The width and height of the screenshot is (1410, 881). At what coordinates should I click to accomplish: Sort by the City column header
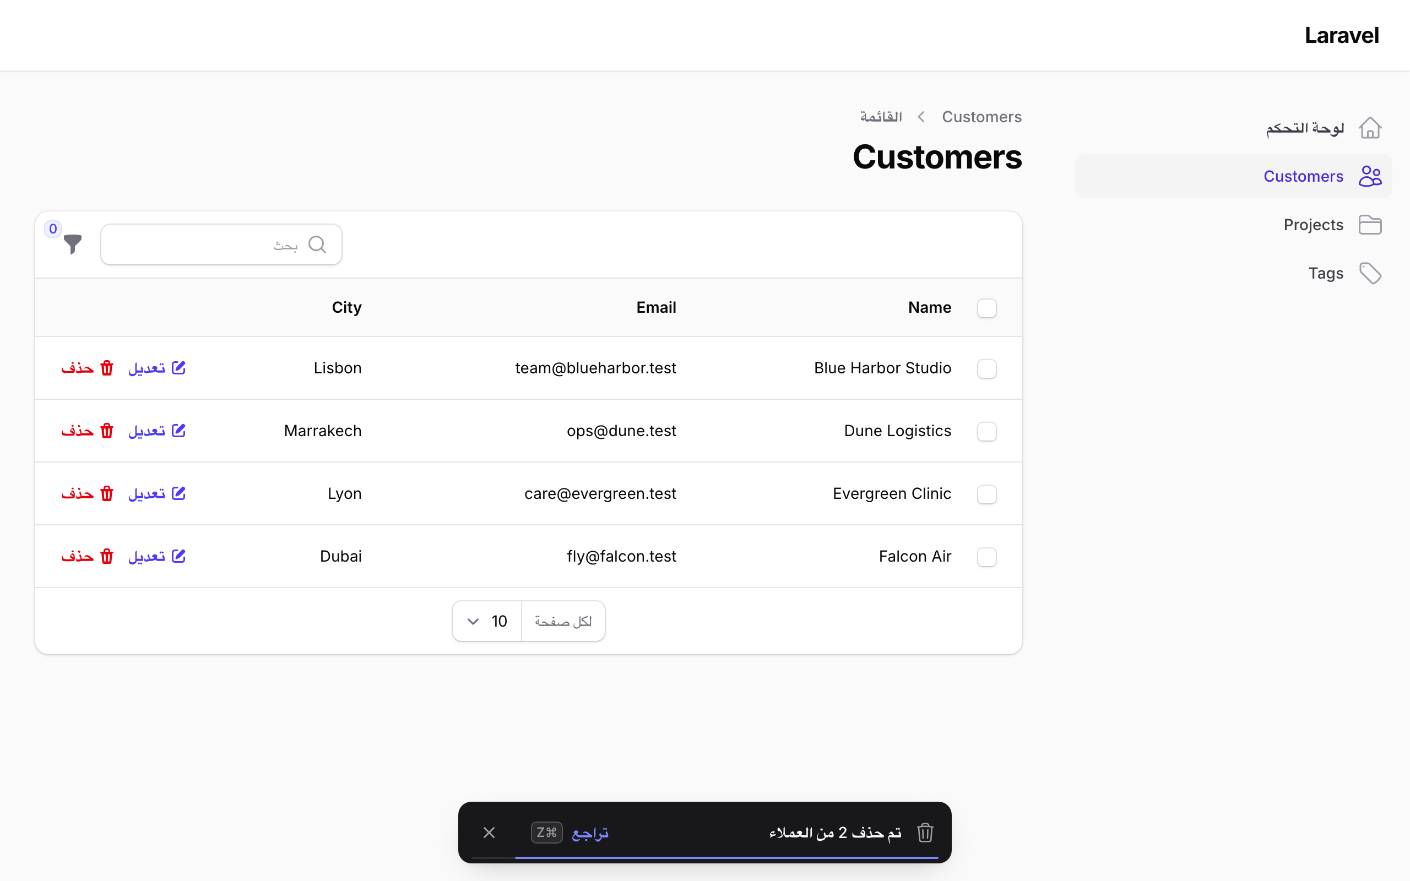346,307
